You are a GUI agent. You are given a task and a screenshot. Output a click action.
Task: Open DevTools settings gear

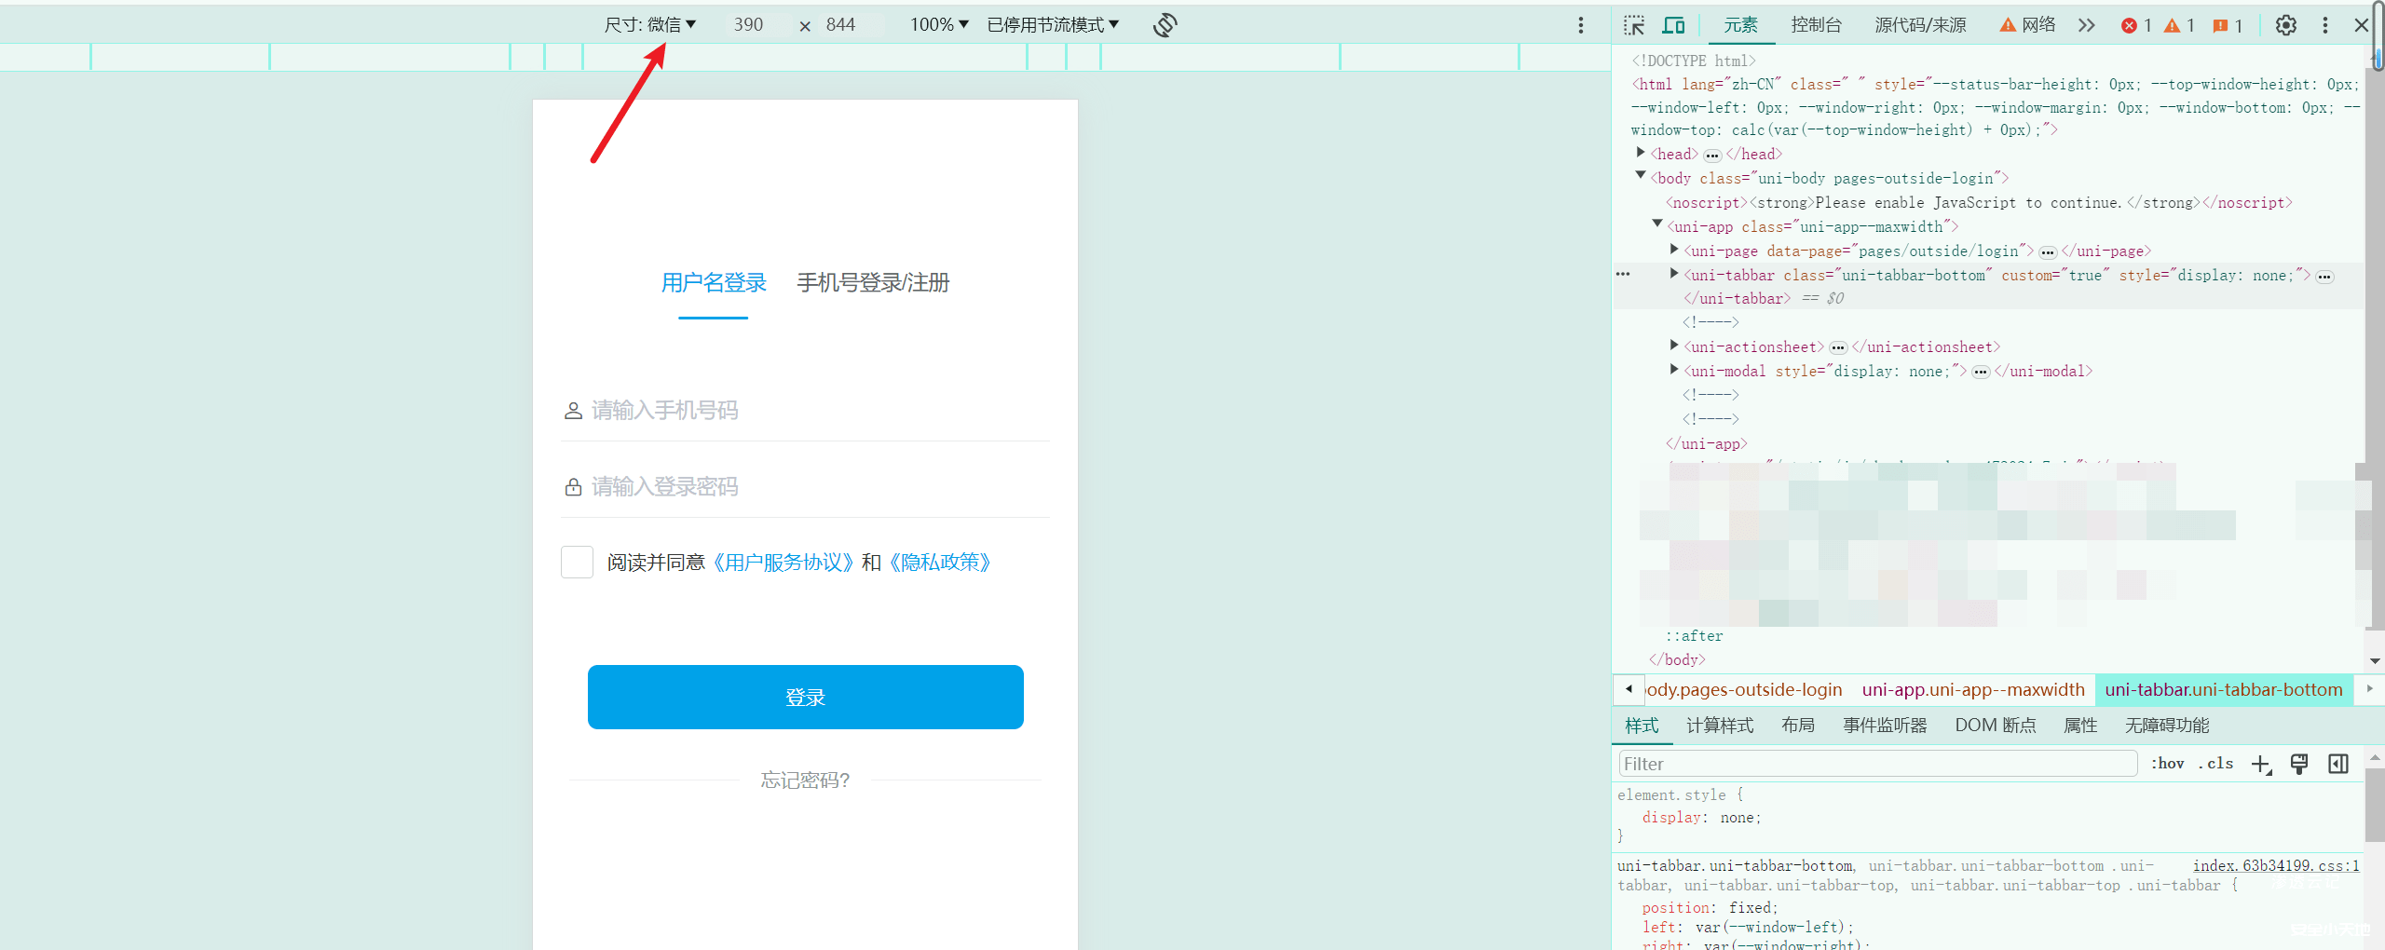click(x=2286, y=25)
